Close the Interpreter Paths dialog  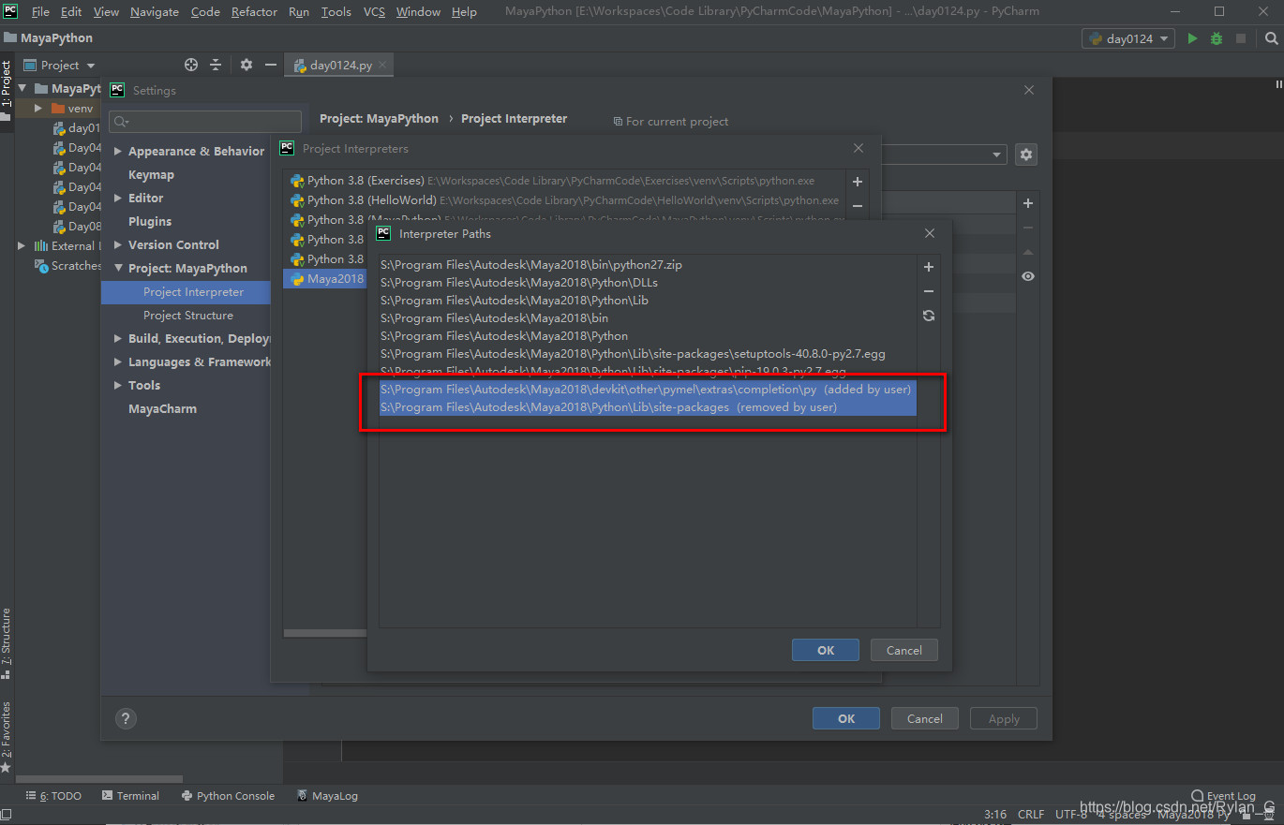[930, 233]
